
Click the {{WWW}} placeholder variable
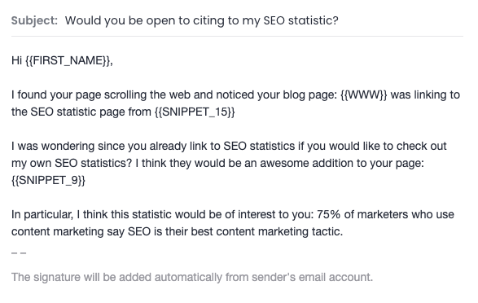[364, 94]
